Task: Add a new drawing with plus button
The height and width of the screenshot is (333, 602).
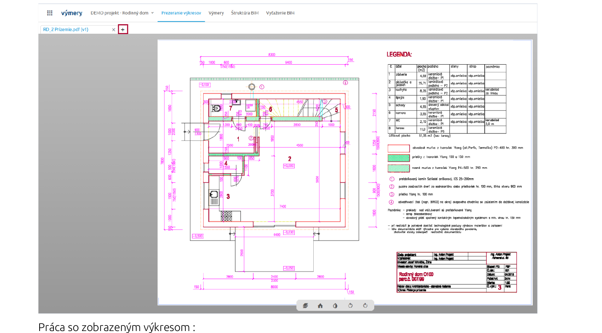Action: point(123,29)
